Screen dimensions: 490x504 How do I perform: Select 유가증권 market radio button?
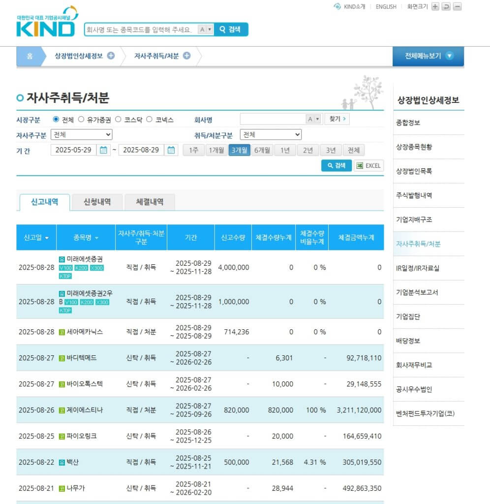(x=81, y=119)
